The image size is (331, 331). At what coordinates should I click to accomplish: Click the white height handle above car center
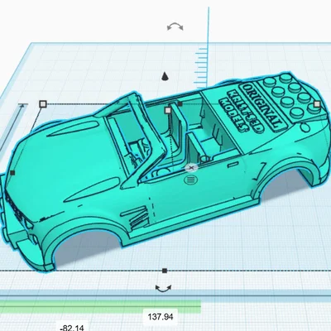pos(168,110)
